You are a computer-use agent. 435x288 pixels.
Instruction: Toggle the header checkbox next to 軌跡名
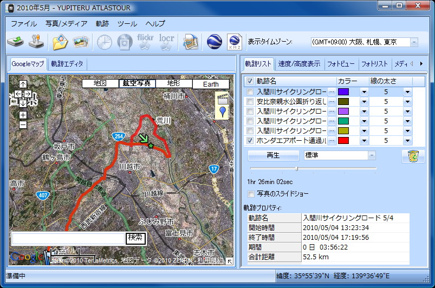(x=250, y=81)
